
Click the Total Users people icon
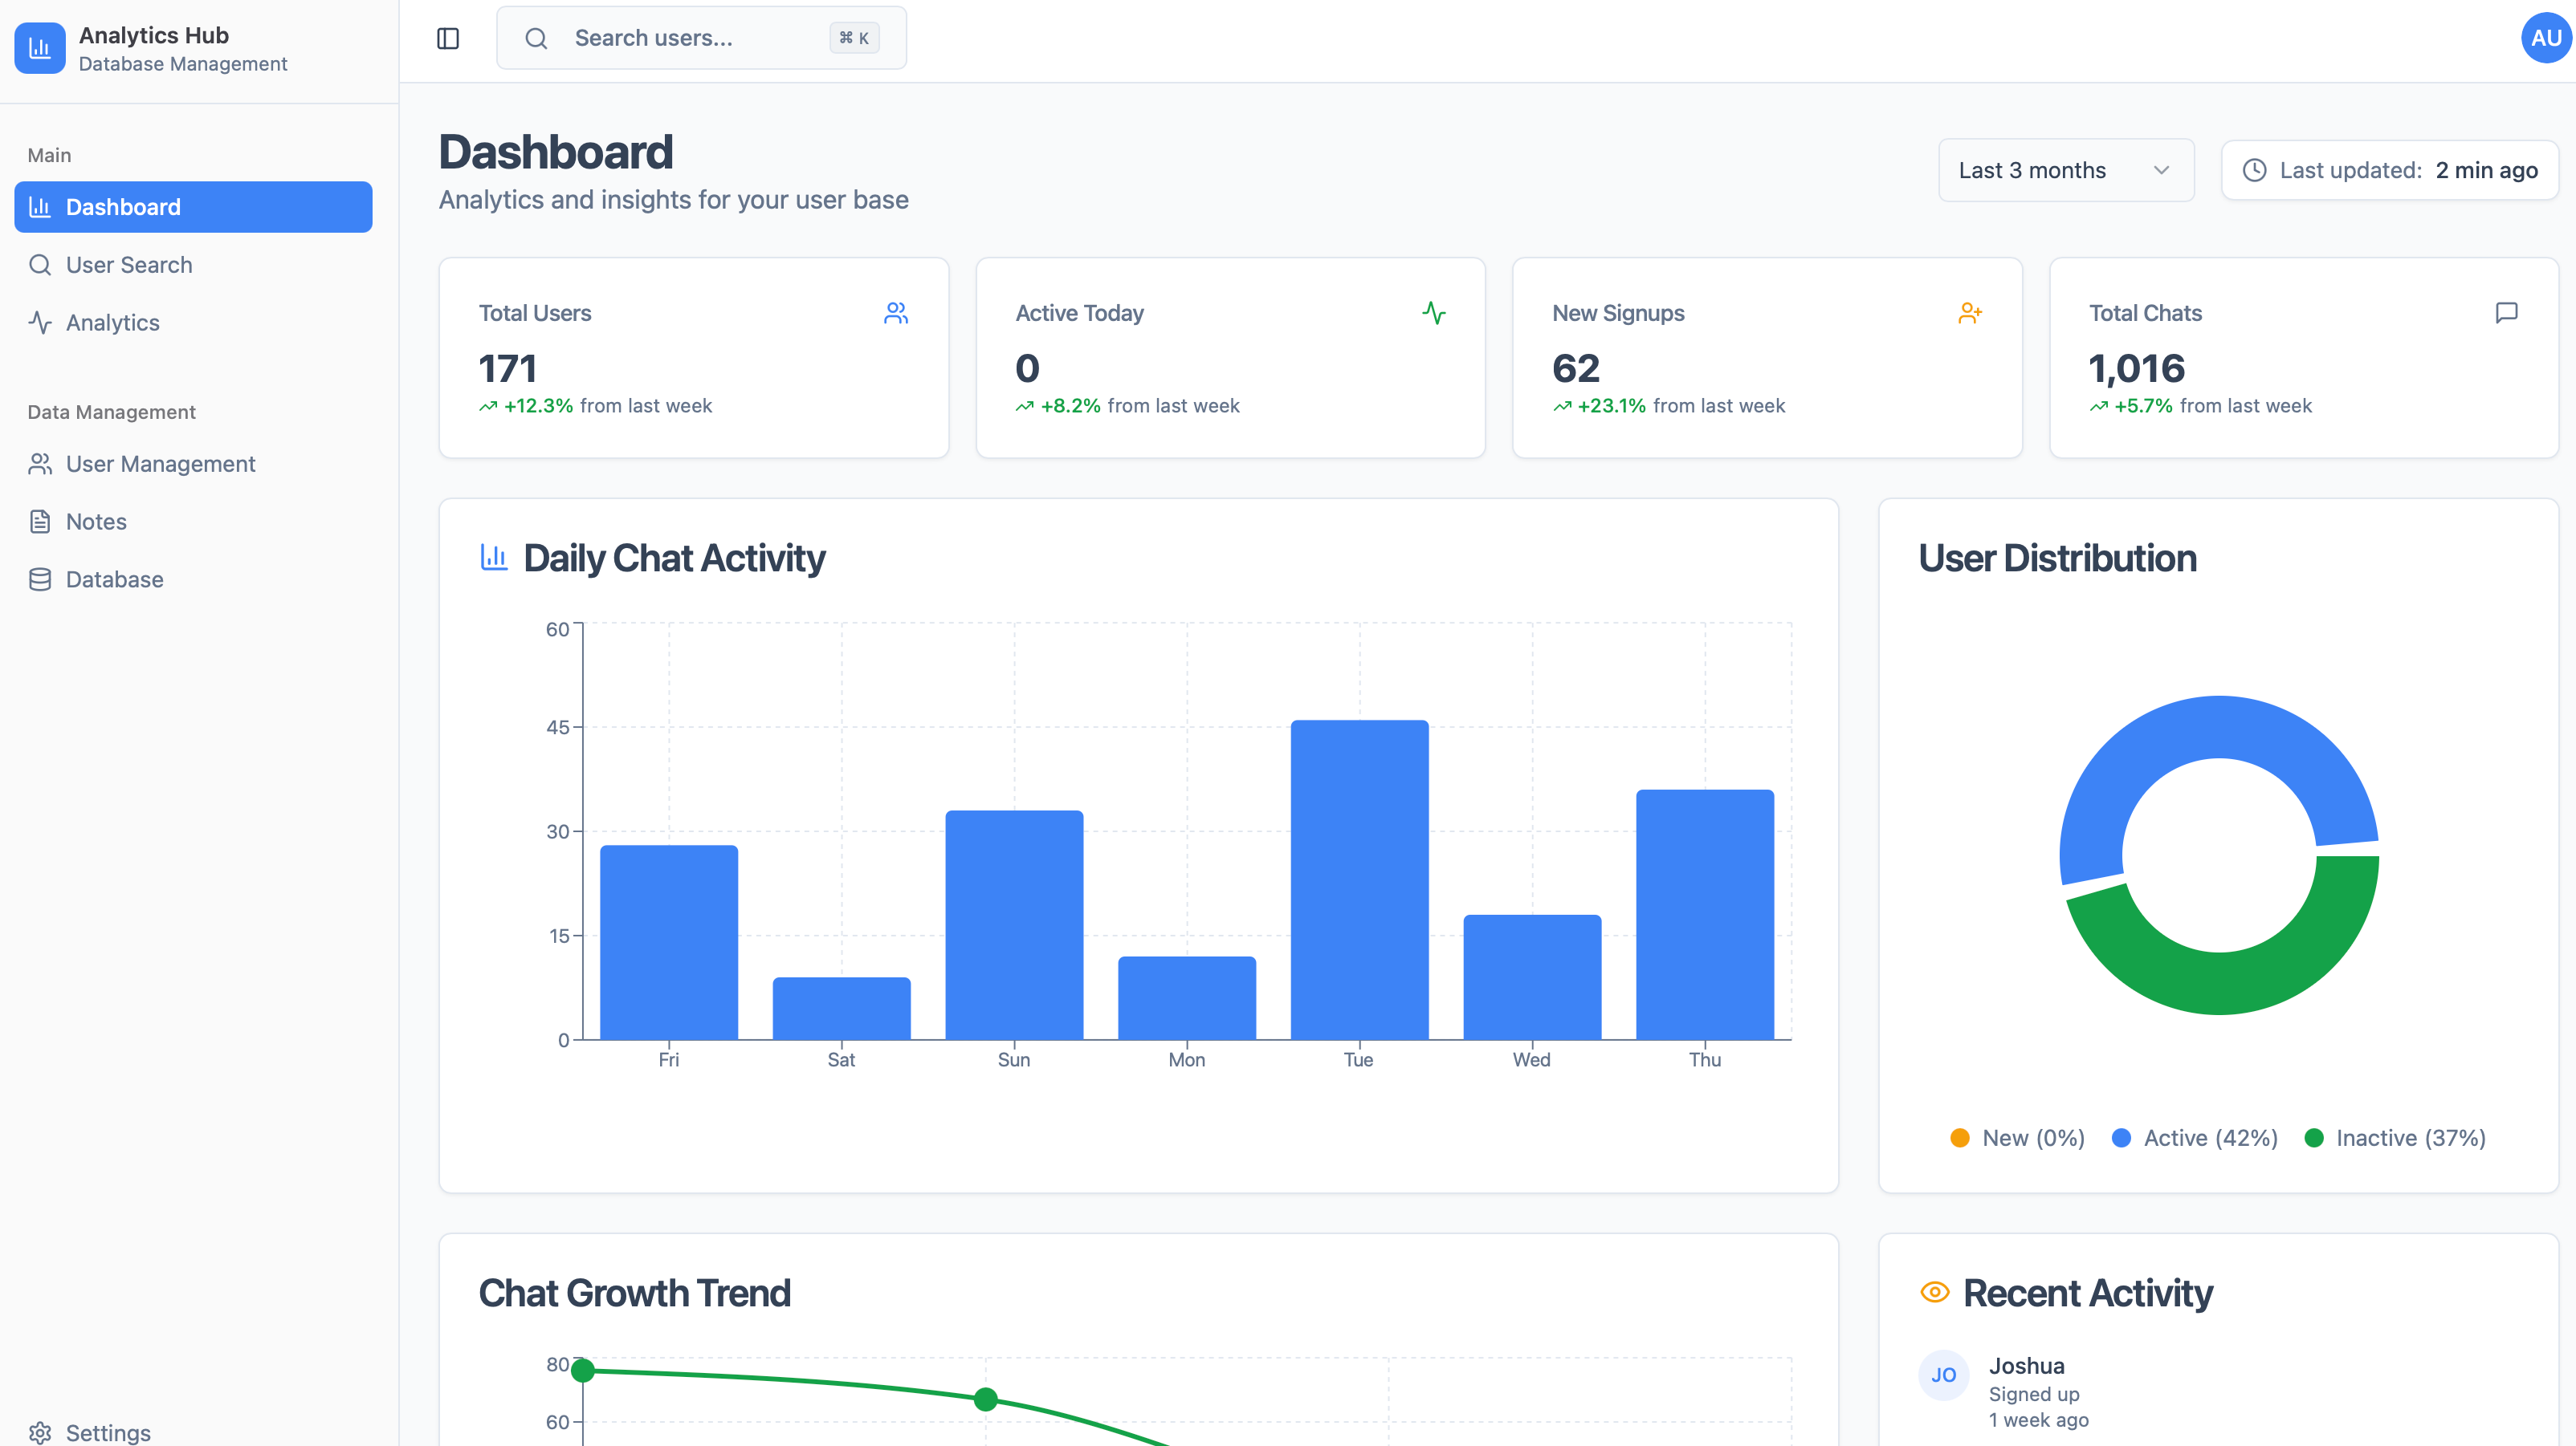(896, 314)
